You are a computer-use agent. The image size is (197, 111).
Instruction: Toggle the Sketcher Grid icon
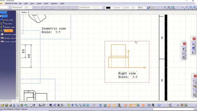[100, 105]
